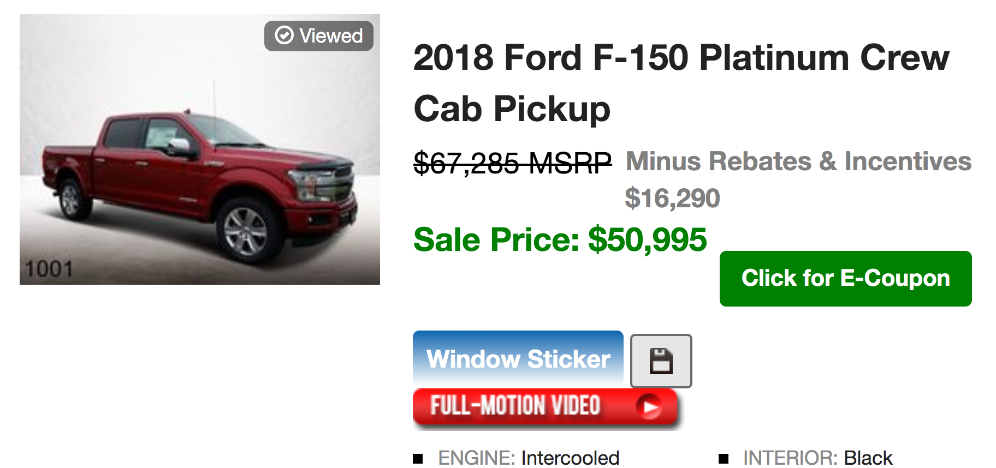Click for E-Coupon green button
This screenshot has width=996, height=468.
click(x=845, y=278)
